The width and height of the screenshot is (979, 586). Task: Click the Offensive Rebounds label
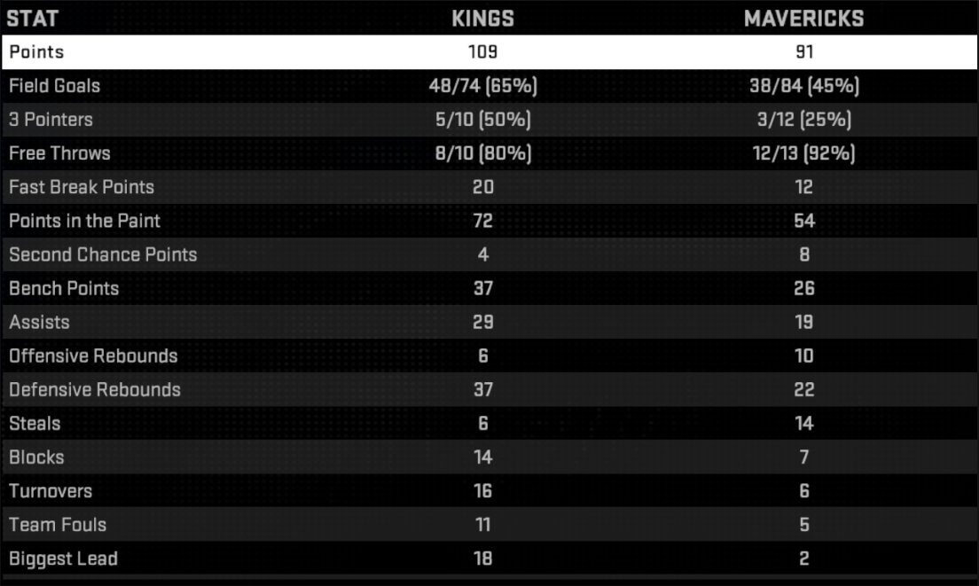point(93,356)
